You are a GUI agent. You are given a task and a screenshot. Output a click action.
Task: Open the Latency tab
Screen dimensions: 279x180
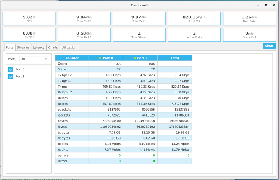coord(39,47)
